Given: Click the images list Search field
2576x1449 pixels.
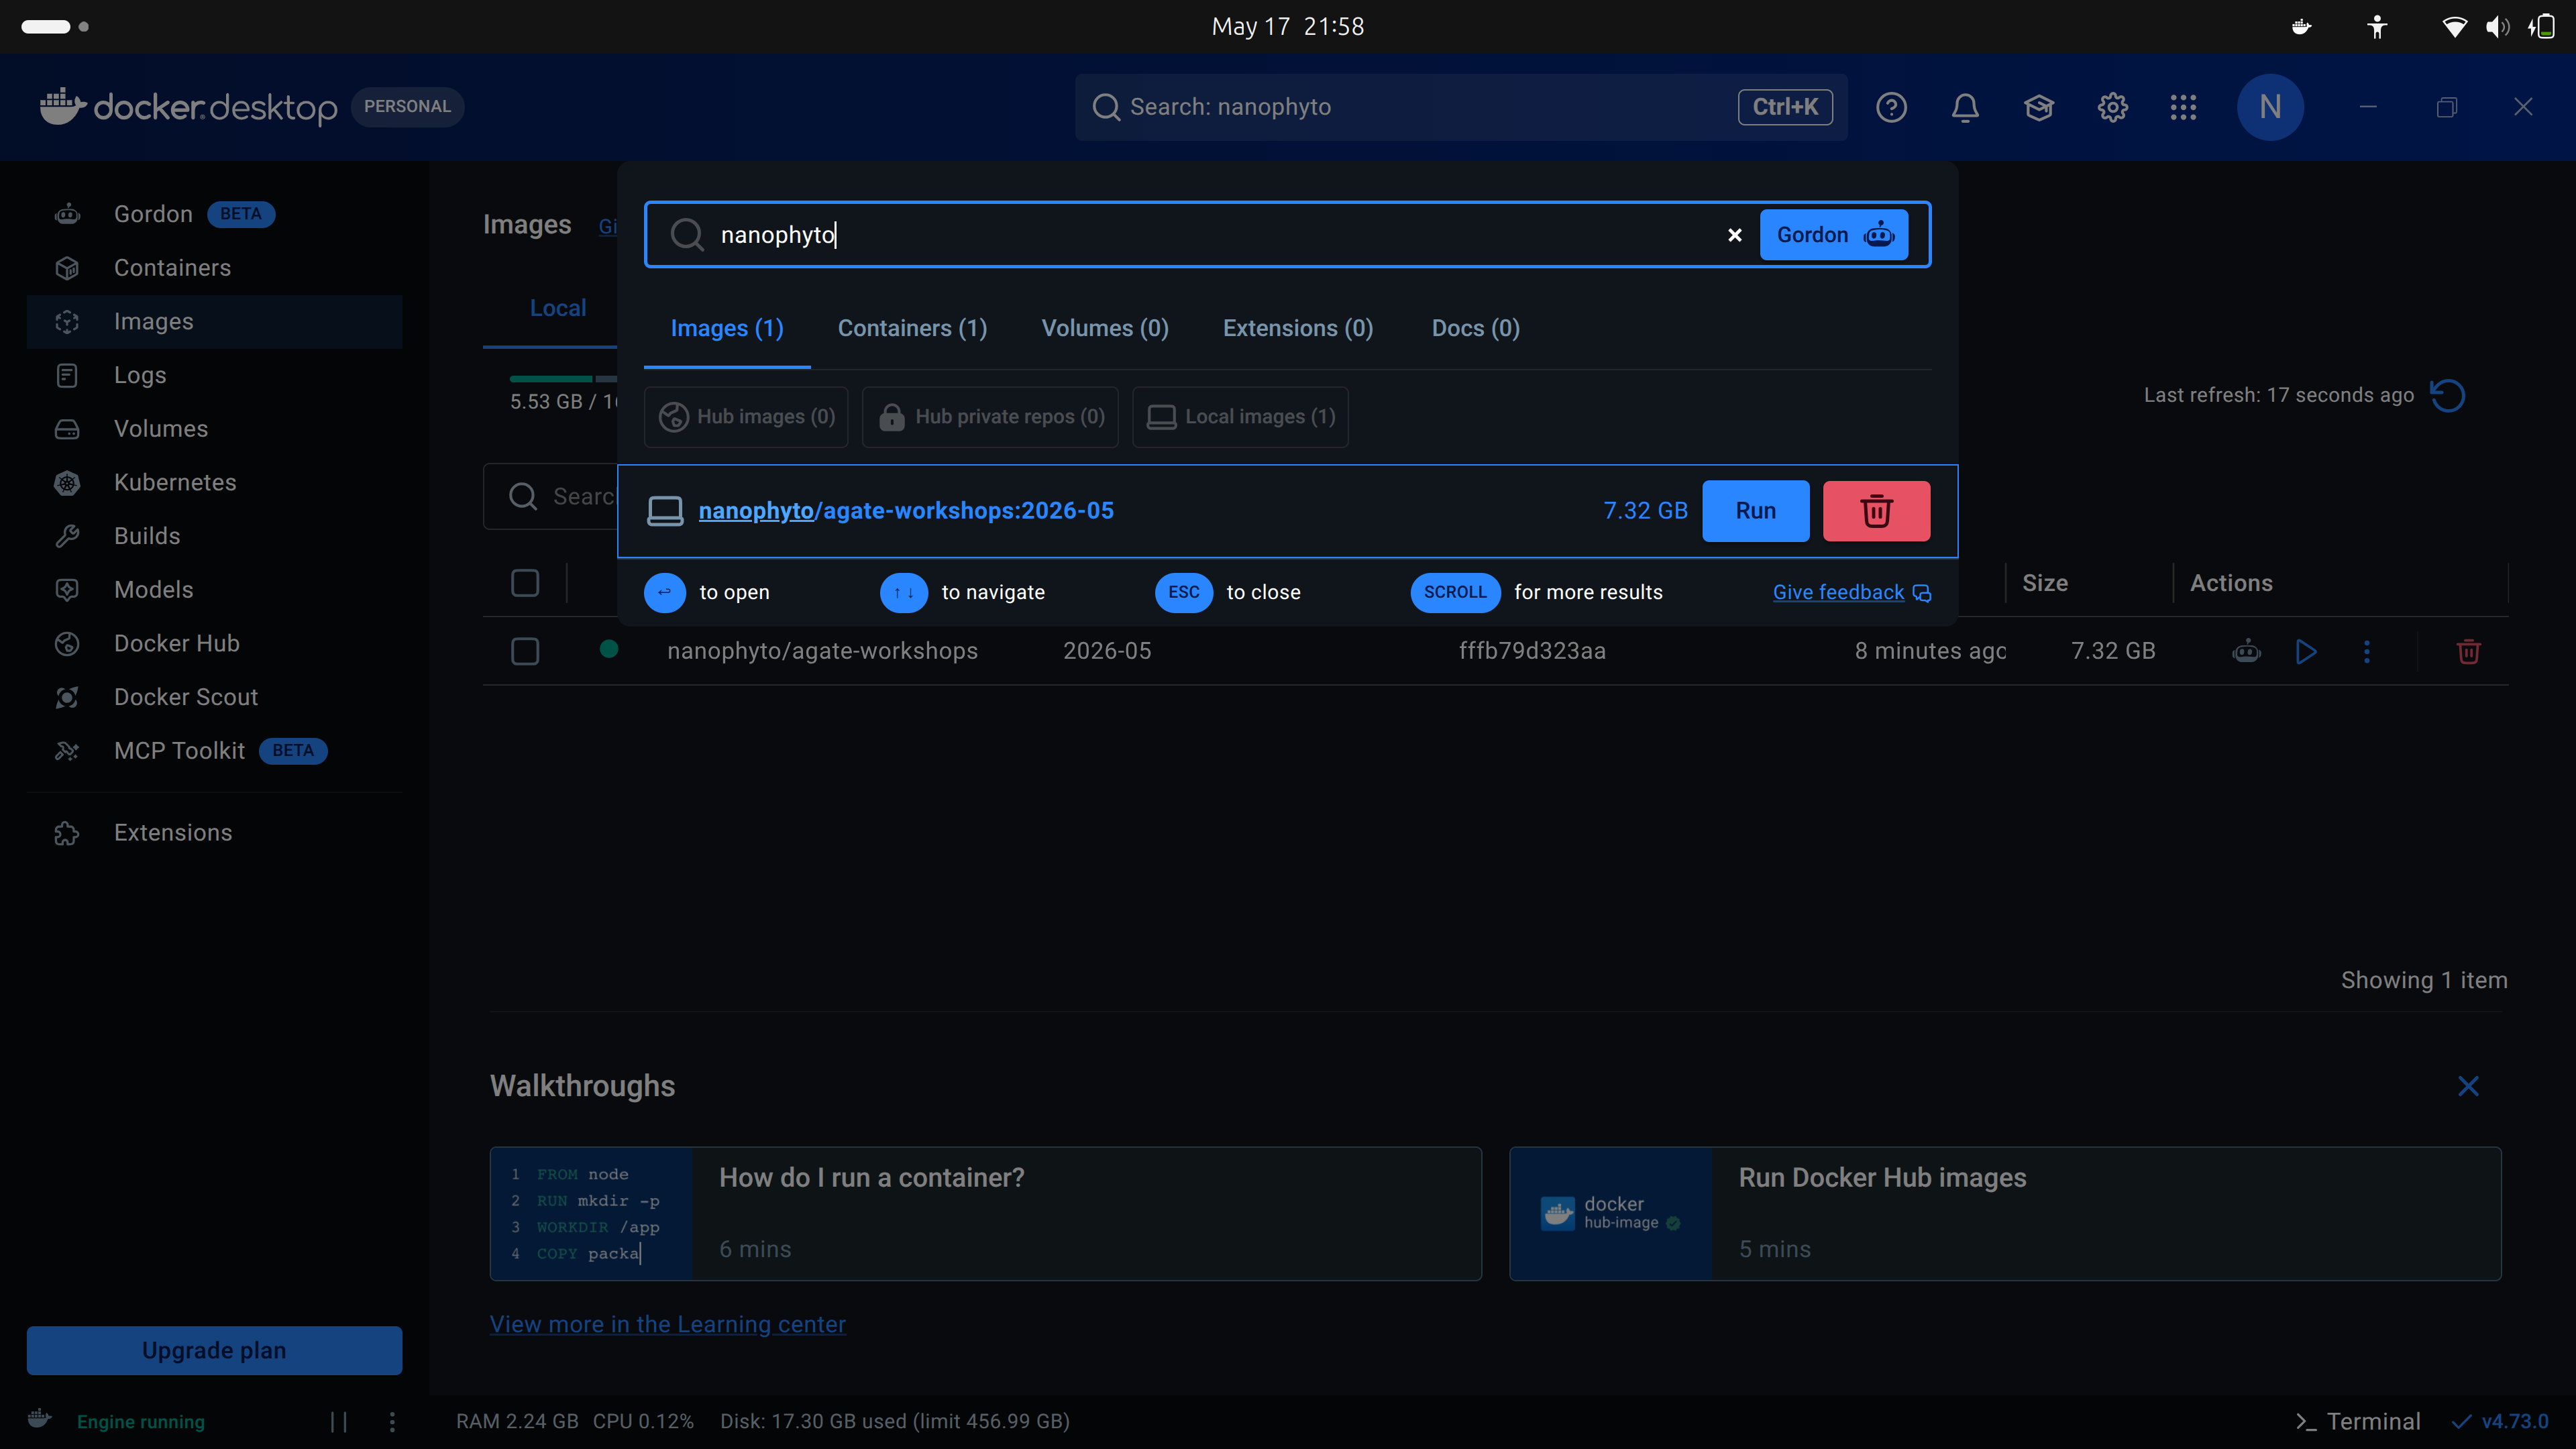Looking at the screenshot, I should pyautogui.click(x=550, y=497).
